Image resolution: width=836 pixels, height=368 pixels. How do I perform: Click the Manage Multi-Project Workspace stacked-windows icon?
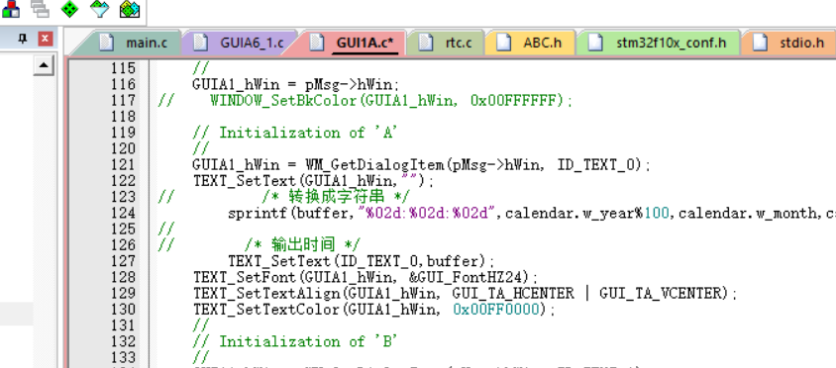[40, 8]
